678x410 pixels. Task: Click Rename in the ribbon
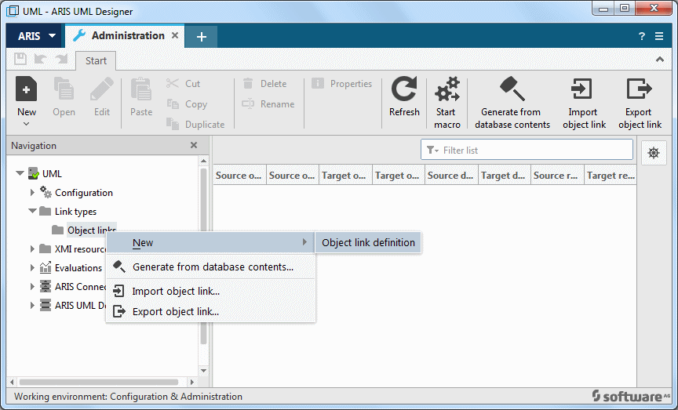pos(268,104)
